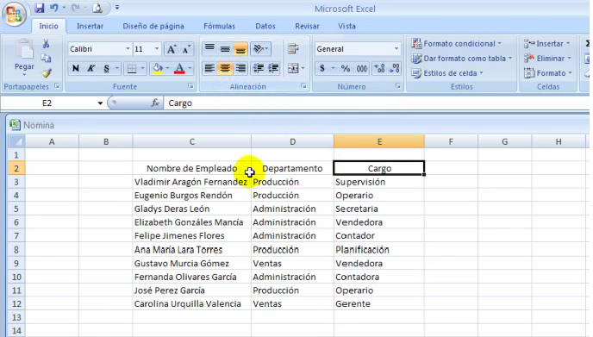
Task: Click merge and center icon
Action: point(293,68)
